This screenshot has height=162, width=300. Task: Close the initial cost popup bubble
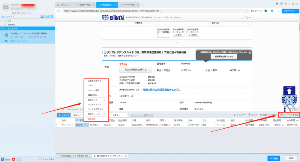(250, 52)
